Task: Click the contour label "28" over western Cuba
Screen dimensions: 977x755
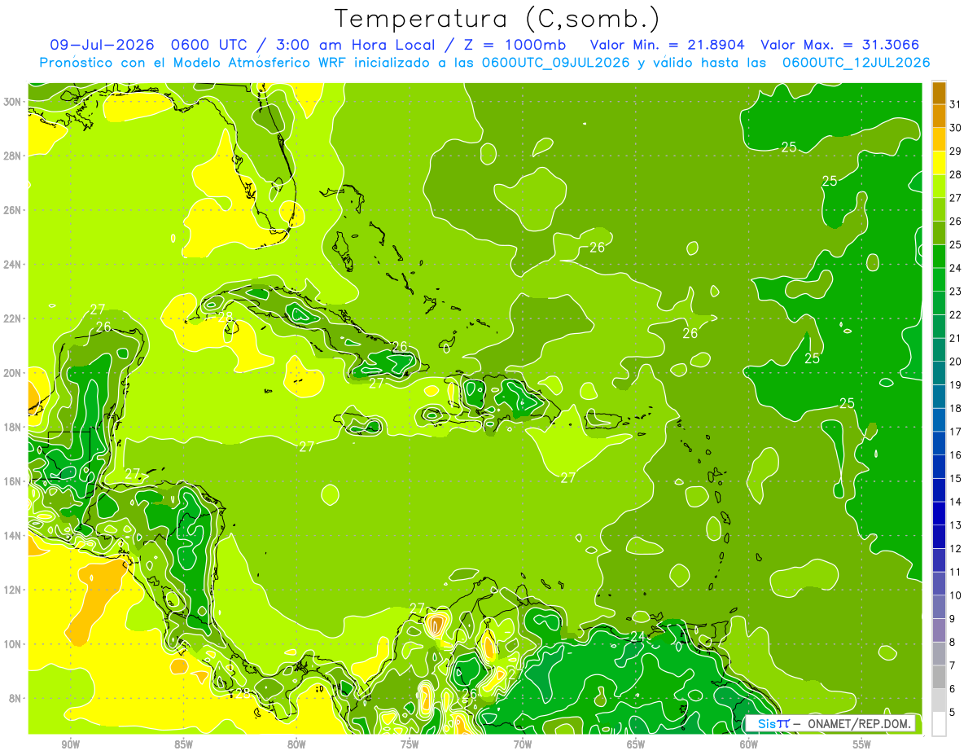Action: [226, 317]
